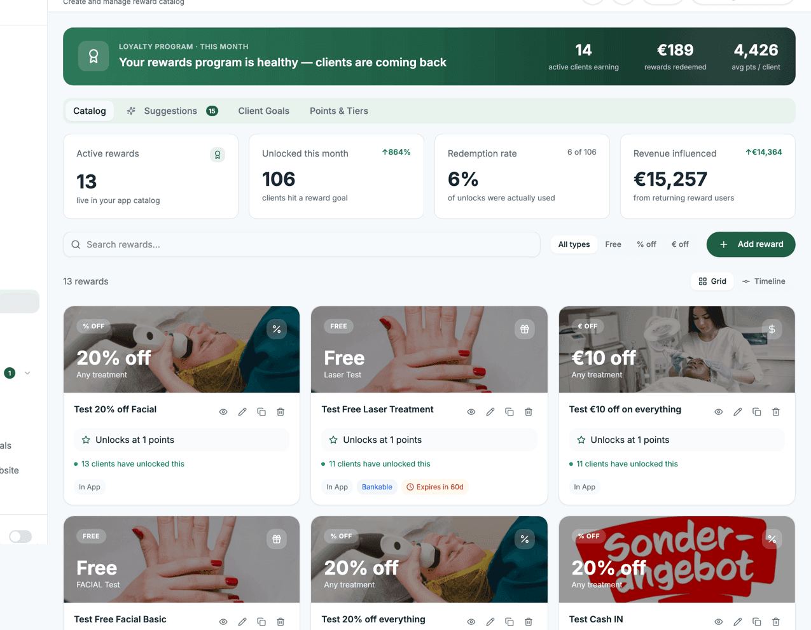Open the 20% off Facial card image
Screen dimensions: 811x630
[x=181, y=349]
